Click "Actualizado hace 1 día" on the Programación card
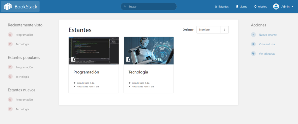Viewport: 298px width, 124px height. 88,87
